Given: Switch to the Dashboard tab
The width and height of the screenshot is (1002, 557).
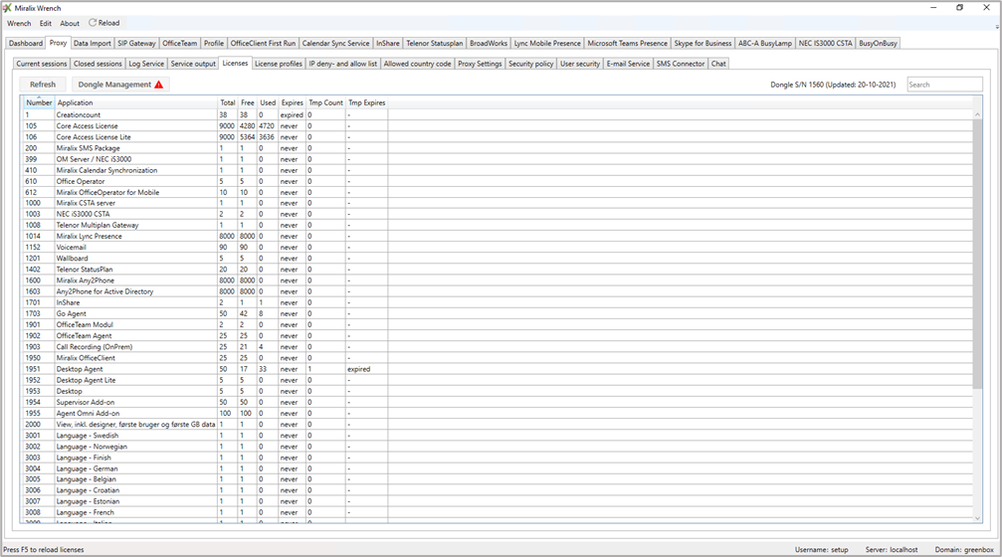Looking at the screenshot, I should click(26, 44).
